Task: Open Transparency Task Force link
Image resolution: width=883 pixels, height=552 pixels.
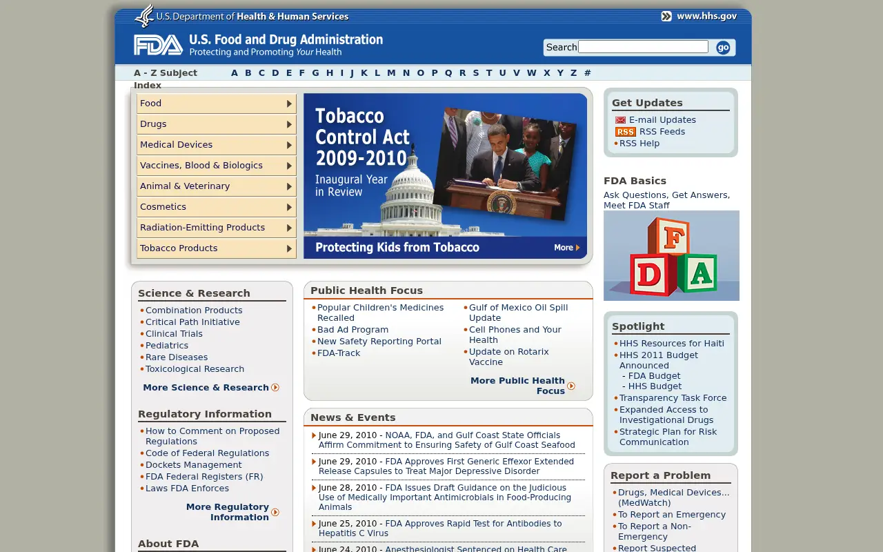Action: click(x=673, y=398)
